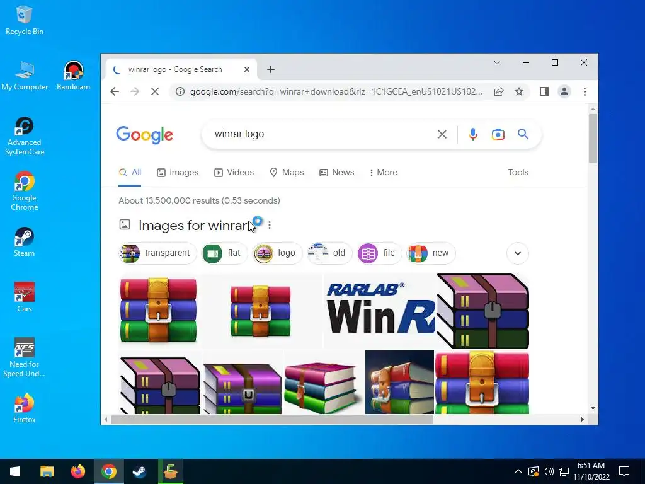Open the green box app in taskbar
The width and height of the screenshot is (645, 484).
click(170, 471)
